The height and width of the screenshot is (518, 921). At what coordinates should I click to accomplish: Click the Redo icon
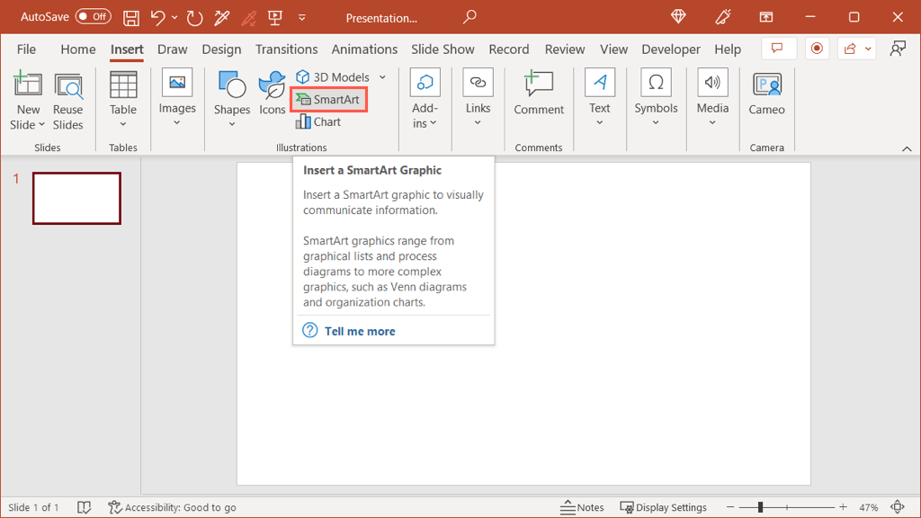coord(194,18)
